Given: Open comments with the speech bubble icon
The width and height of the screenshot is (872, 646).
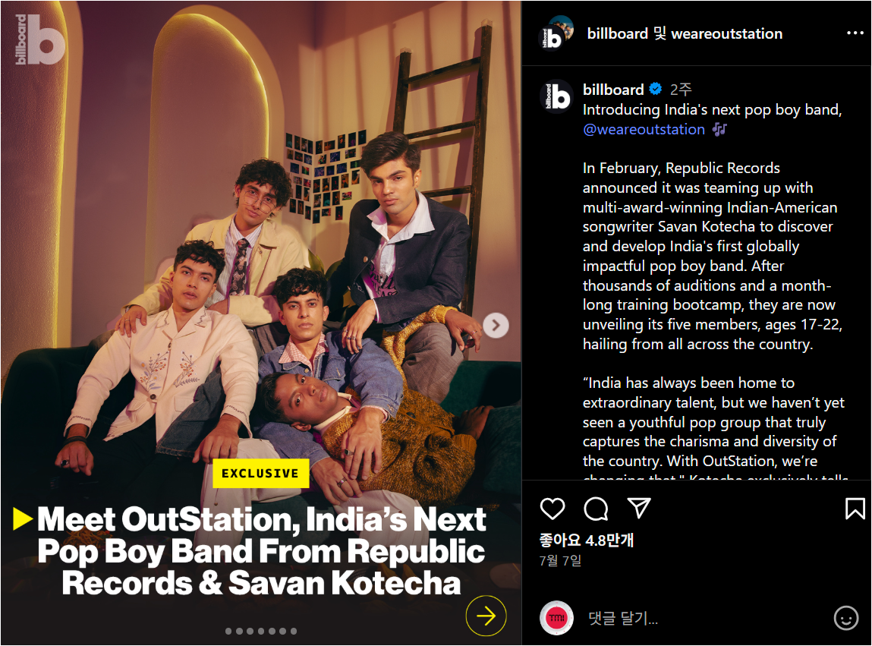Looking at the screenshot, I should (597, 509).
